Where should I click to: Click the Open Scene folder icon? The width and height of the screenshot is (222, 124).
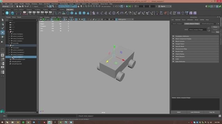(20, 6)
